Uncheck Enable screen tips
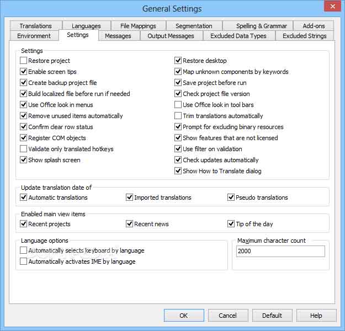 (24, 72)
